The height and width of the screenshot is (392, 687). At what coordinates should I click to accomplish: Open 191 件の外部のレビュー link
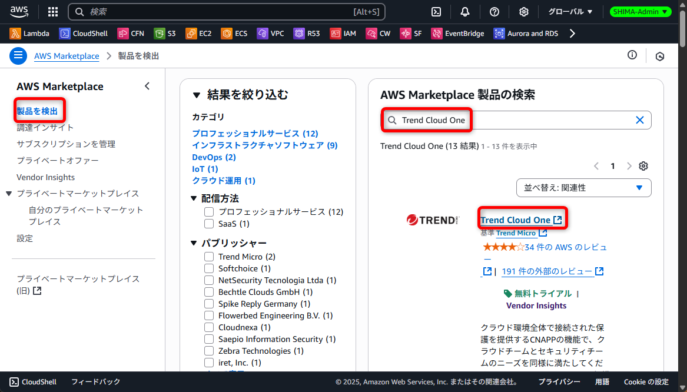[x=553, y=271]
